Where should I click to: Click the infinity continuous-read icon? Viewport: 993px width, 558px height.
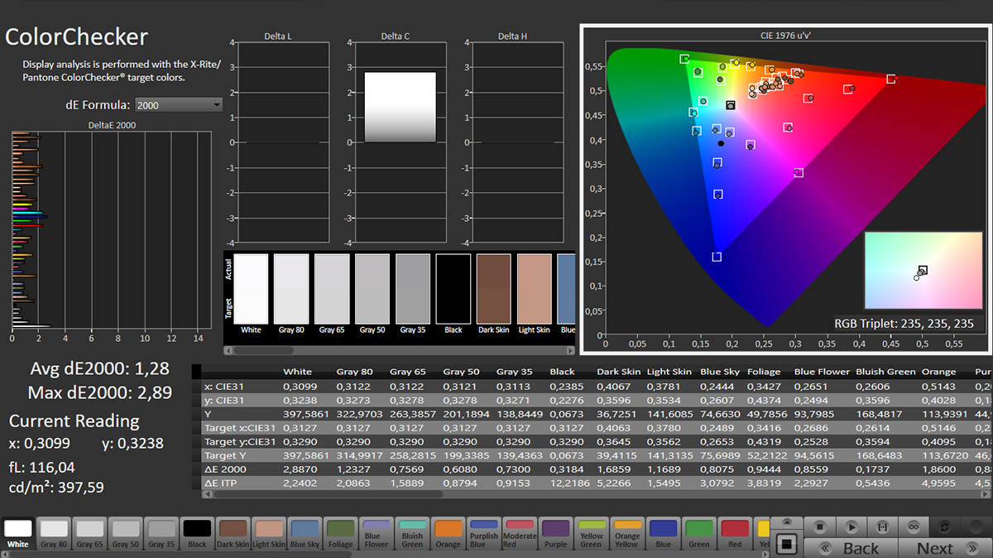914,527
